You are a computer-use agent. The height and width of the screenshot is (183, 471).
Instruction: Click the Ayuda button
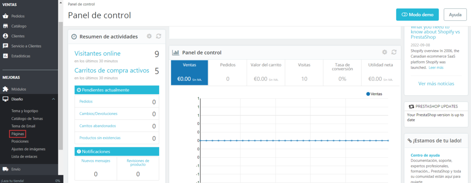coord(455,14)
